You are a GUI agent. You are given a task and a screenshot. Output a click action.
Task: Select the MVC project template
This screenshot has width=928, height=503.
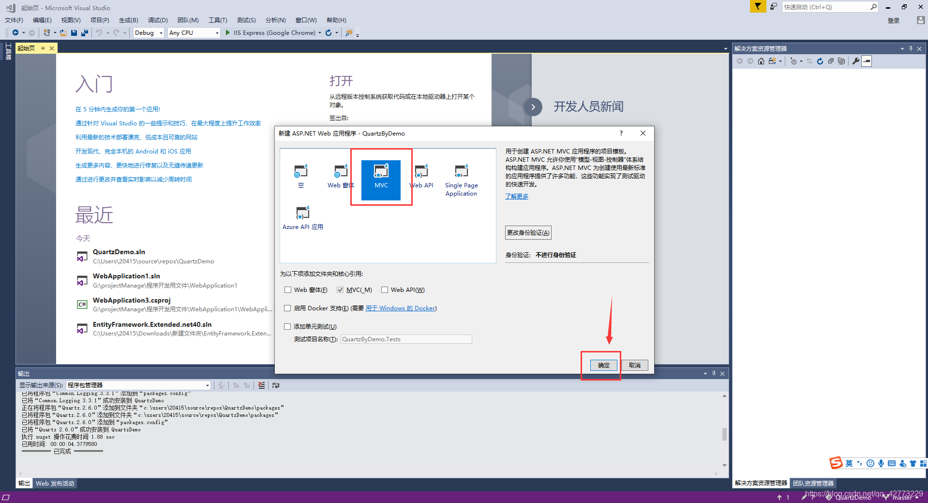tap(381, 180)
